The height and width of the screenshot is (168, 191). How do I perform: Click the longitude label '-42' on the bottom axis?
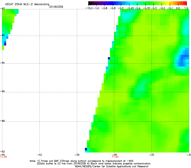pyautogui.click(x=39, y=155)
